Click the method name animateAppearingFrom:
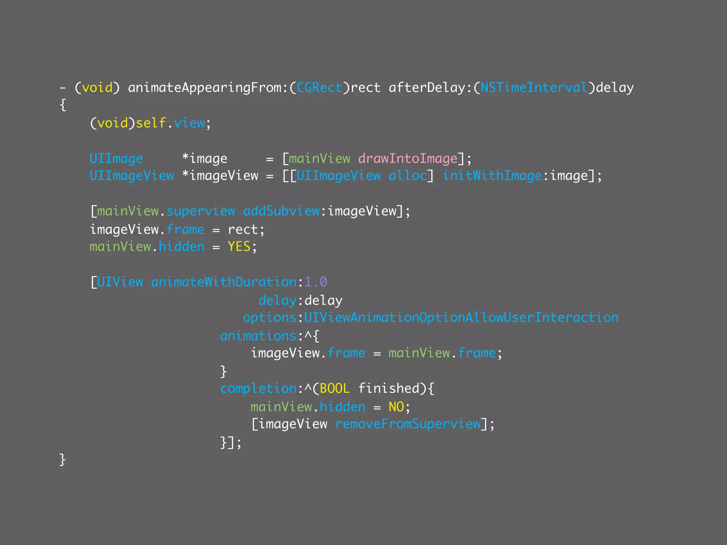The height and width of the screenshot is (545, 727). (x=208, y=88)
